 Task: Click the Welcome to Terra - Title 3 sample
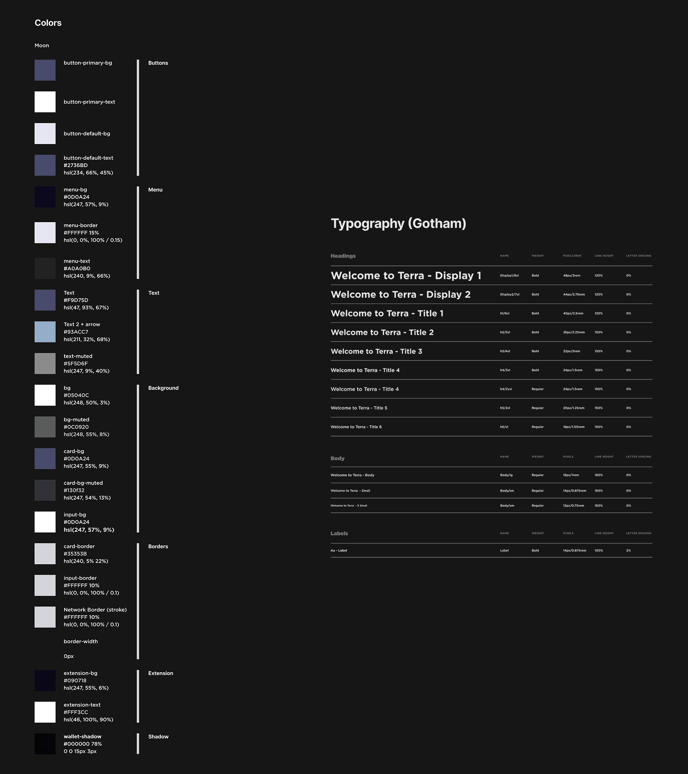pos(376,352)
